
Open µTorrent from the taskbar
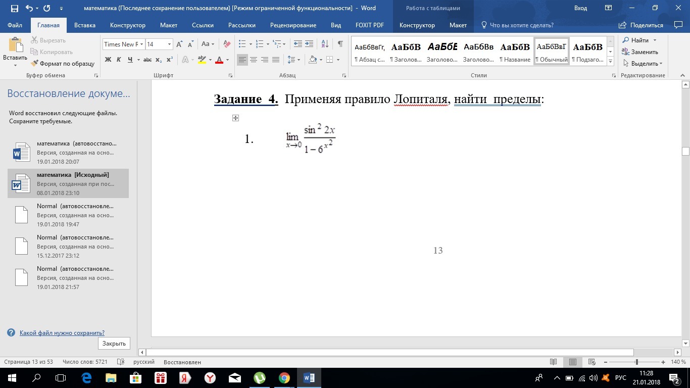(x=259, y=378)
